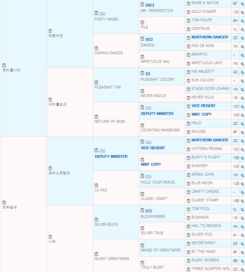Open magnifier search for HALO row
The height and width of the screenshot is (272, 245).
(x=242, y=124)
